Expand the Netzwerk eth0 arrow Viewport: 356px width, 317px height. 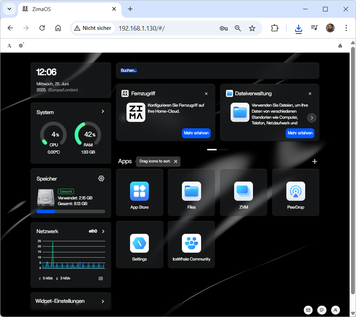coord(103,231)
